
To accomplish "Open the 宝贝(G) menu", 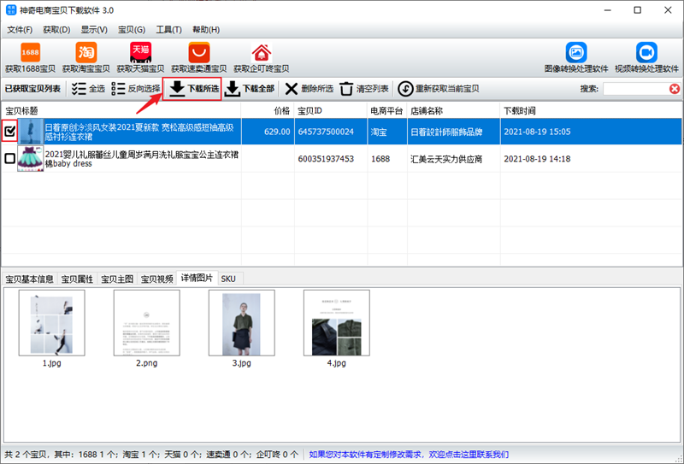I will point(132,30).
